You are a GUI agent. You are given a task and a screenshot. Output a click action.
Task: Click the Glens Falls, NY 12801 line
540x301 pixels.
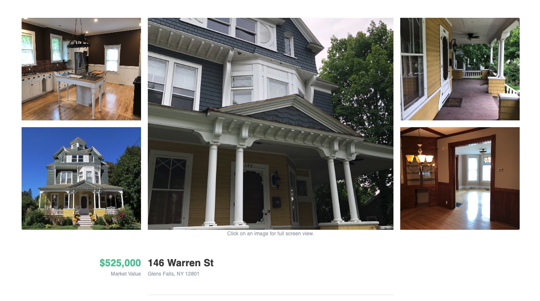[174, 274]
